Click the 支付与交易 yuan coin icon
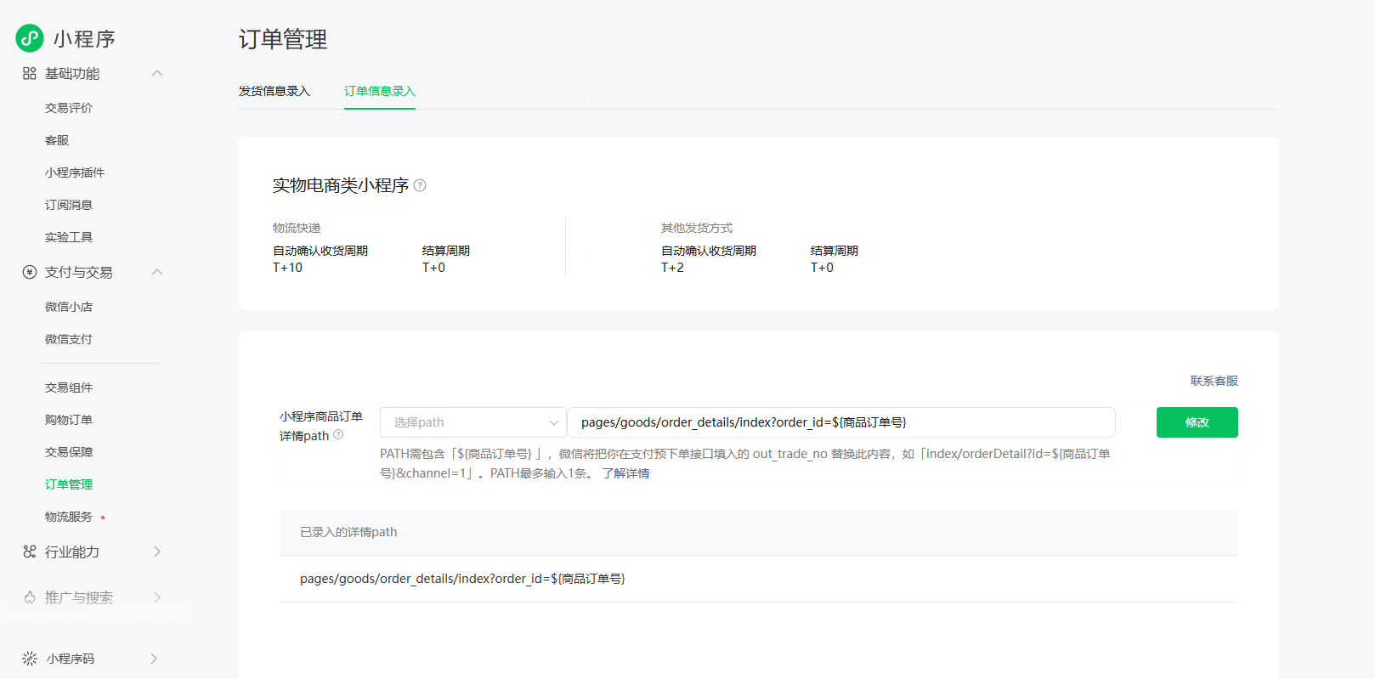 click(x=30, y=273)
